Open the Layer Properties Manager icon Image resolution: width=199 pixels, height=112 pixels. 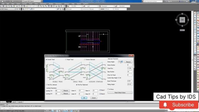pyautogui.click(x=23, y=9)
